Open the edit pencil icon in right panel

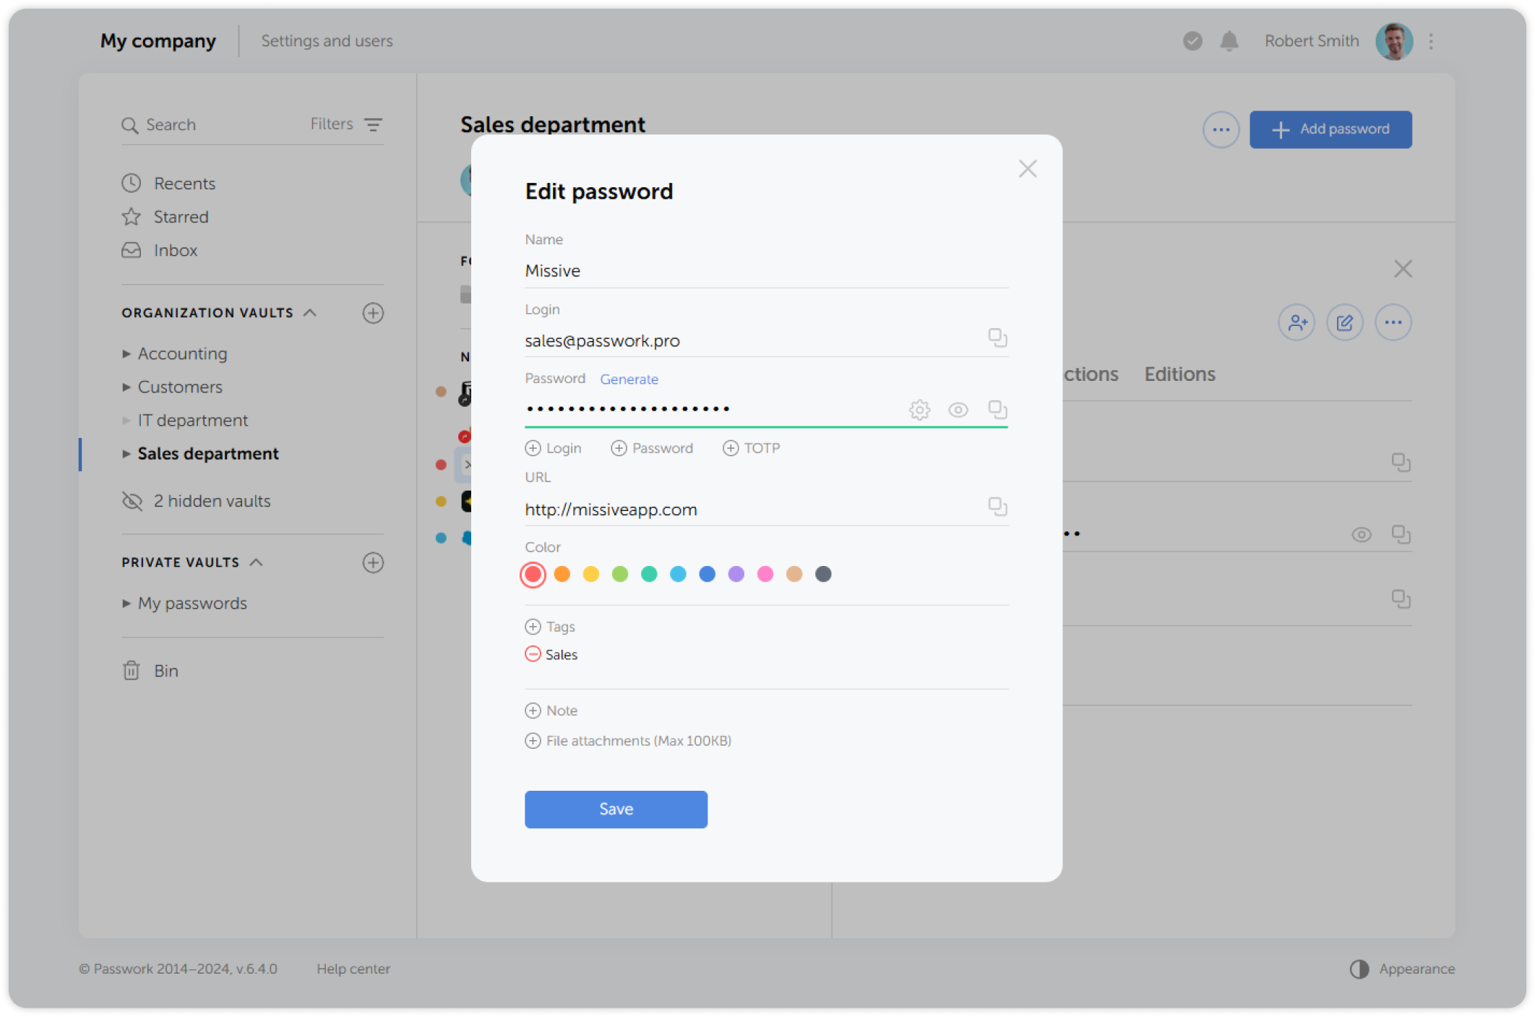click(1344, 322)
